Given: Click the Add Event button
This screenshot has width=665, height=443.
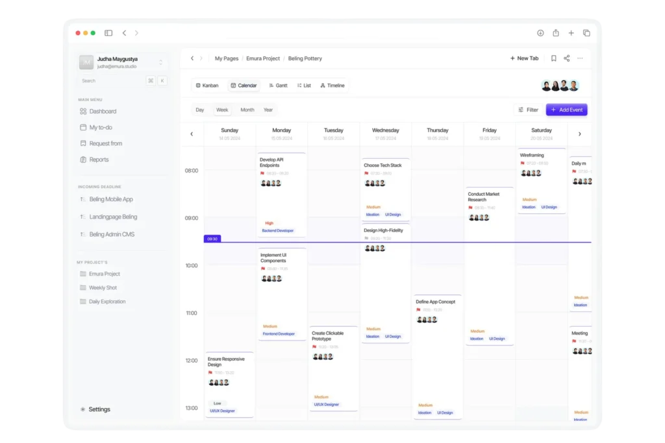Looking at the screenshot, I should tap(566, 110).
